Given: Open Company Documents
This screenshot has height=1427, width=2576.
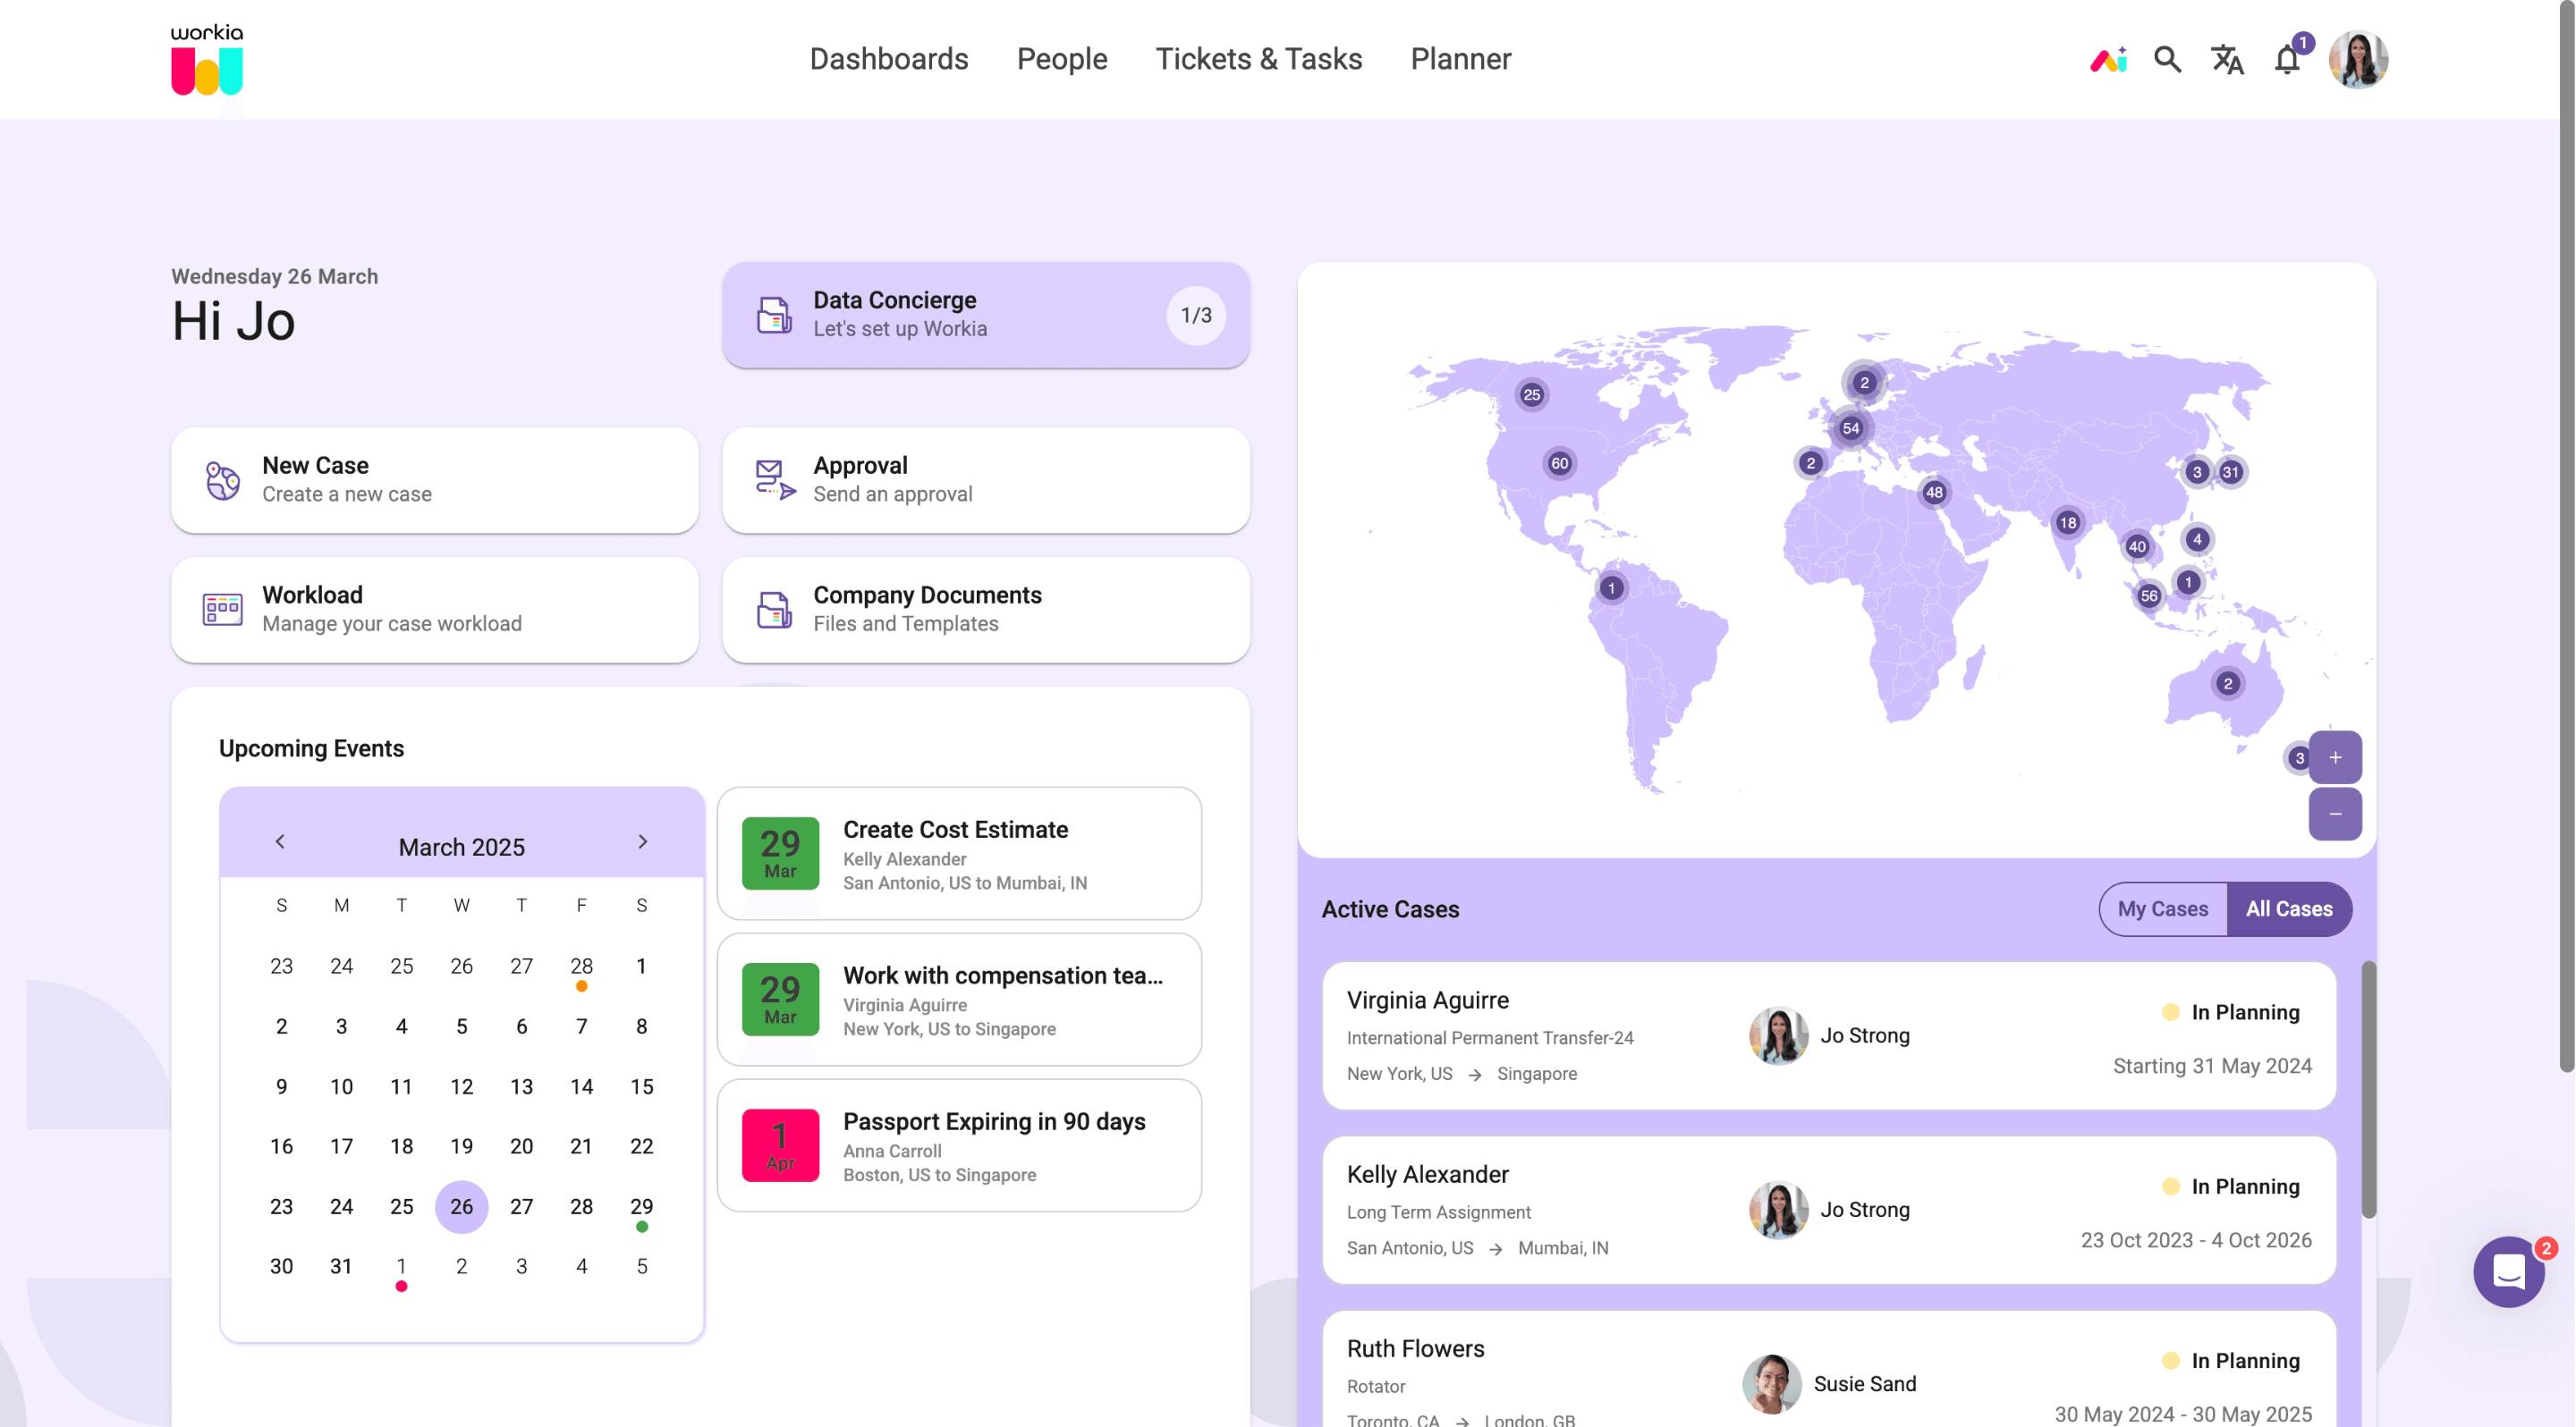Looking at the screenshot, I should pos(986,610).
